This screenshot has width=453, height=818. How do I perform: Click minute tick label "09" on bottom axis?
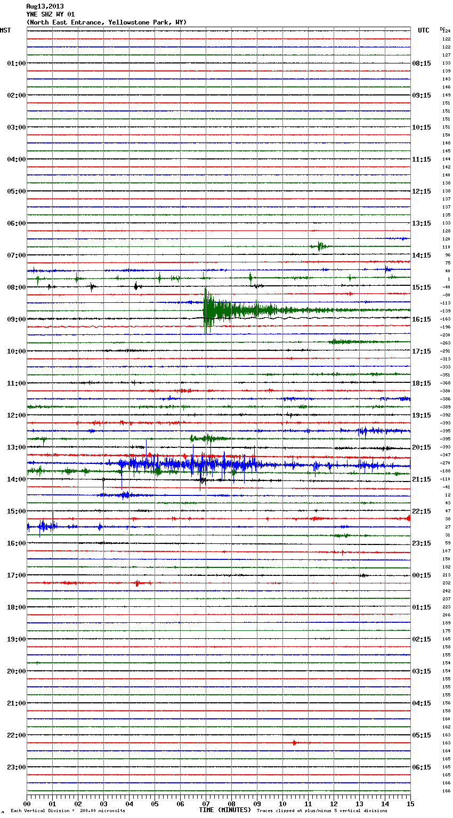click(257, 804)
